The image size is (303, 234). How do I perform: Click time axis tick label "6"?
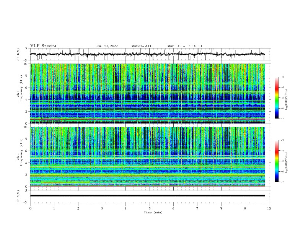pyautogui.click(x=173, y=208)
